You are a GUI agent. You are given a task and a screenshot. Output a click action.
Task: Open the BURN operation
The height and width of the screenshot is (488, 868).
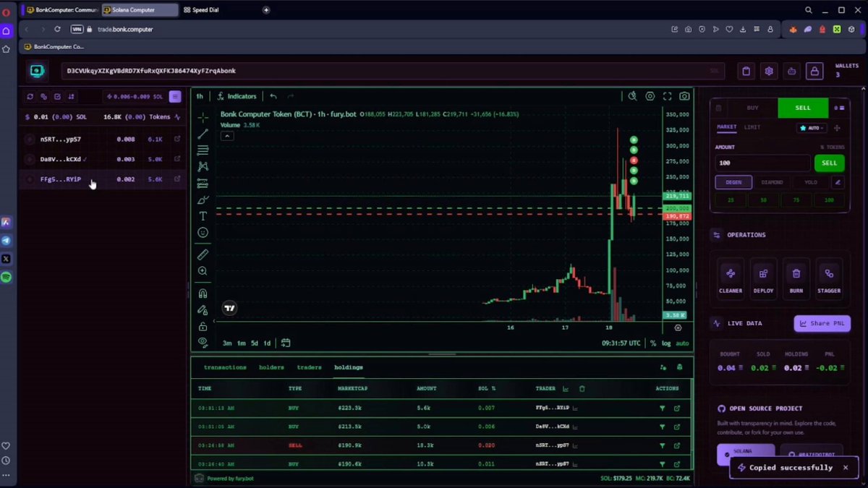point(796,278)
